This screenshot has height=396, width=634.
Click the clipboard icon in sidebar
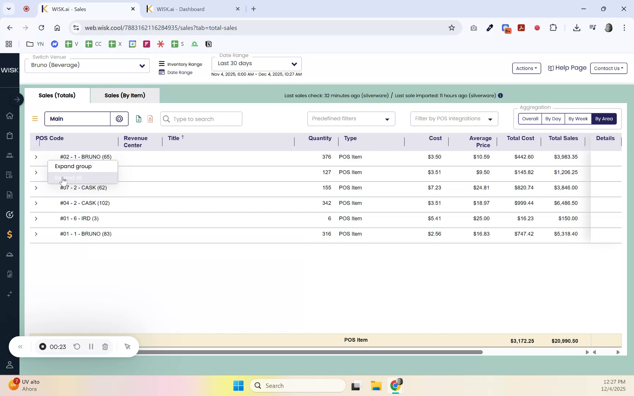pyautogui.click(x=10, y=135)
